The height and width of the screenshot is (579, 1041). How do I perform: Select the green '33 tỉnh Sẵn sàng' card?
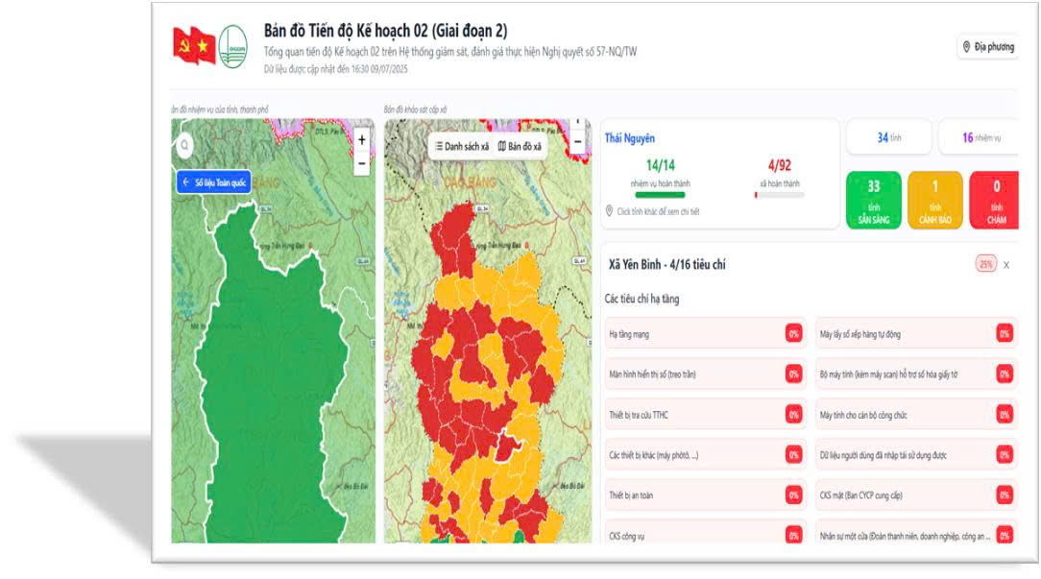click(874, 200)
